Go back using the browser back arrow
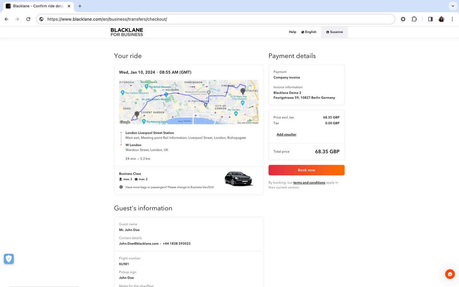The height and width of the screenshot is (287, 459). point(6,19)
